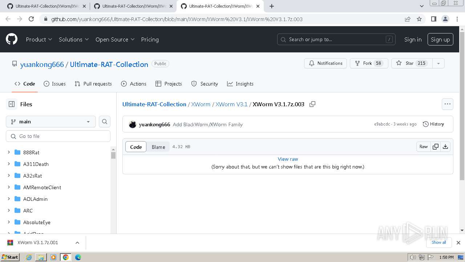
Task: Open the Security tab
Action: [205, 84]
